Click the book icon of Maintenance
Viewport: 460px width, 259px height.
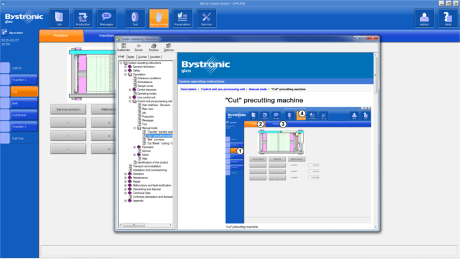[x=130, y=178]
